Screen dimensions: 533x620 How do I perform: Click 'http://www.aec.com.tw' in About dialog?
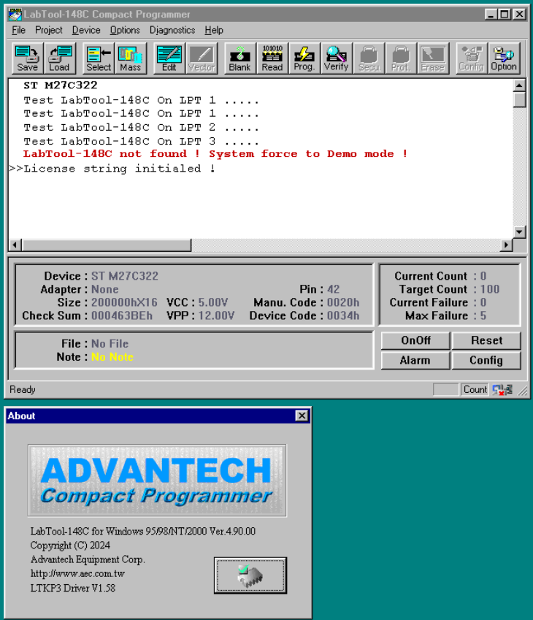point(77,573)
